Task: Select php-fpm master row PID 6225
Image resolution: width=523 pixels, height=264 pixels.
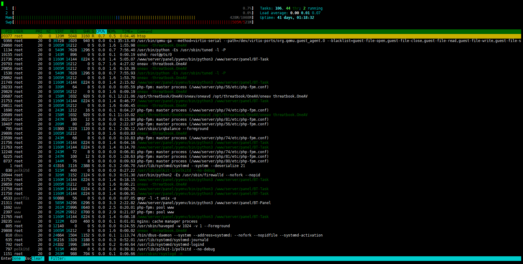Action: tap(261, 157)
